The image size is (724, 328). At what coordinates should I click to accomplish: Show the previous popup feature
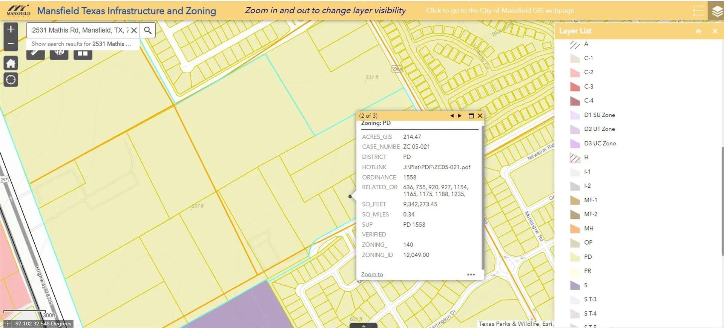click(452, 116)
